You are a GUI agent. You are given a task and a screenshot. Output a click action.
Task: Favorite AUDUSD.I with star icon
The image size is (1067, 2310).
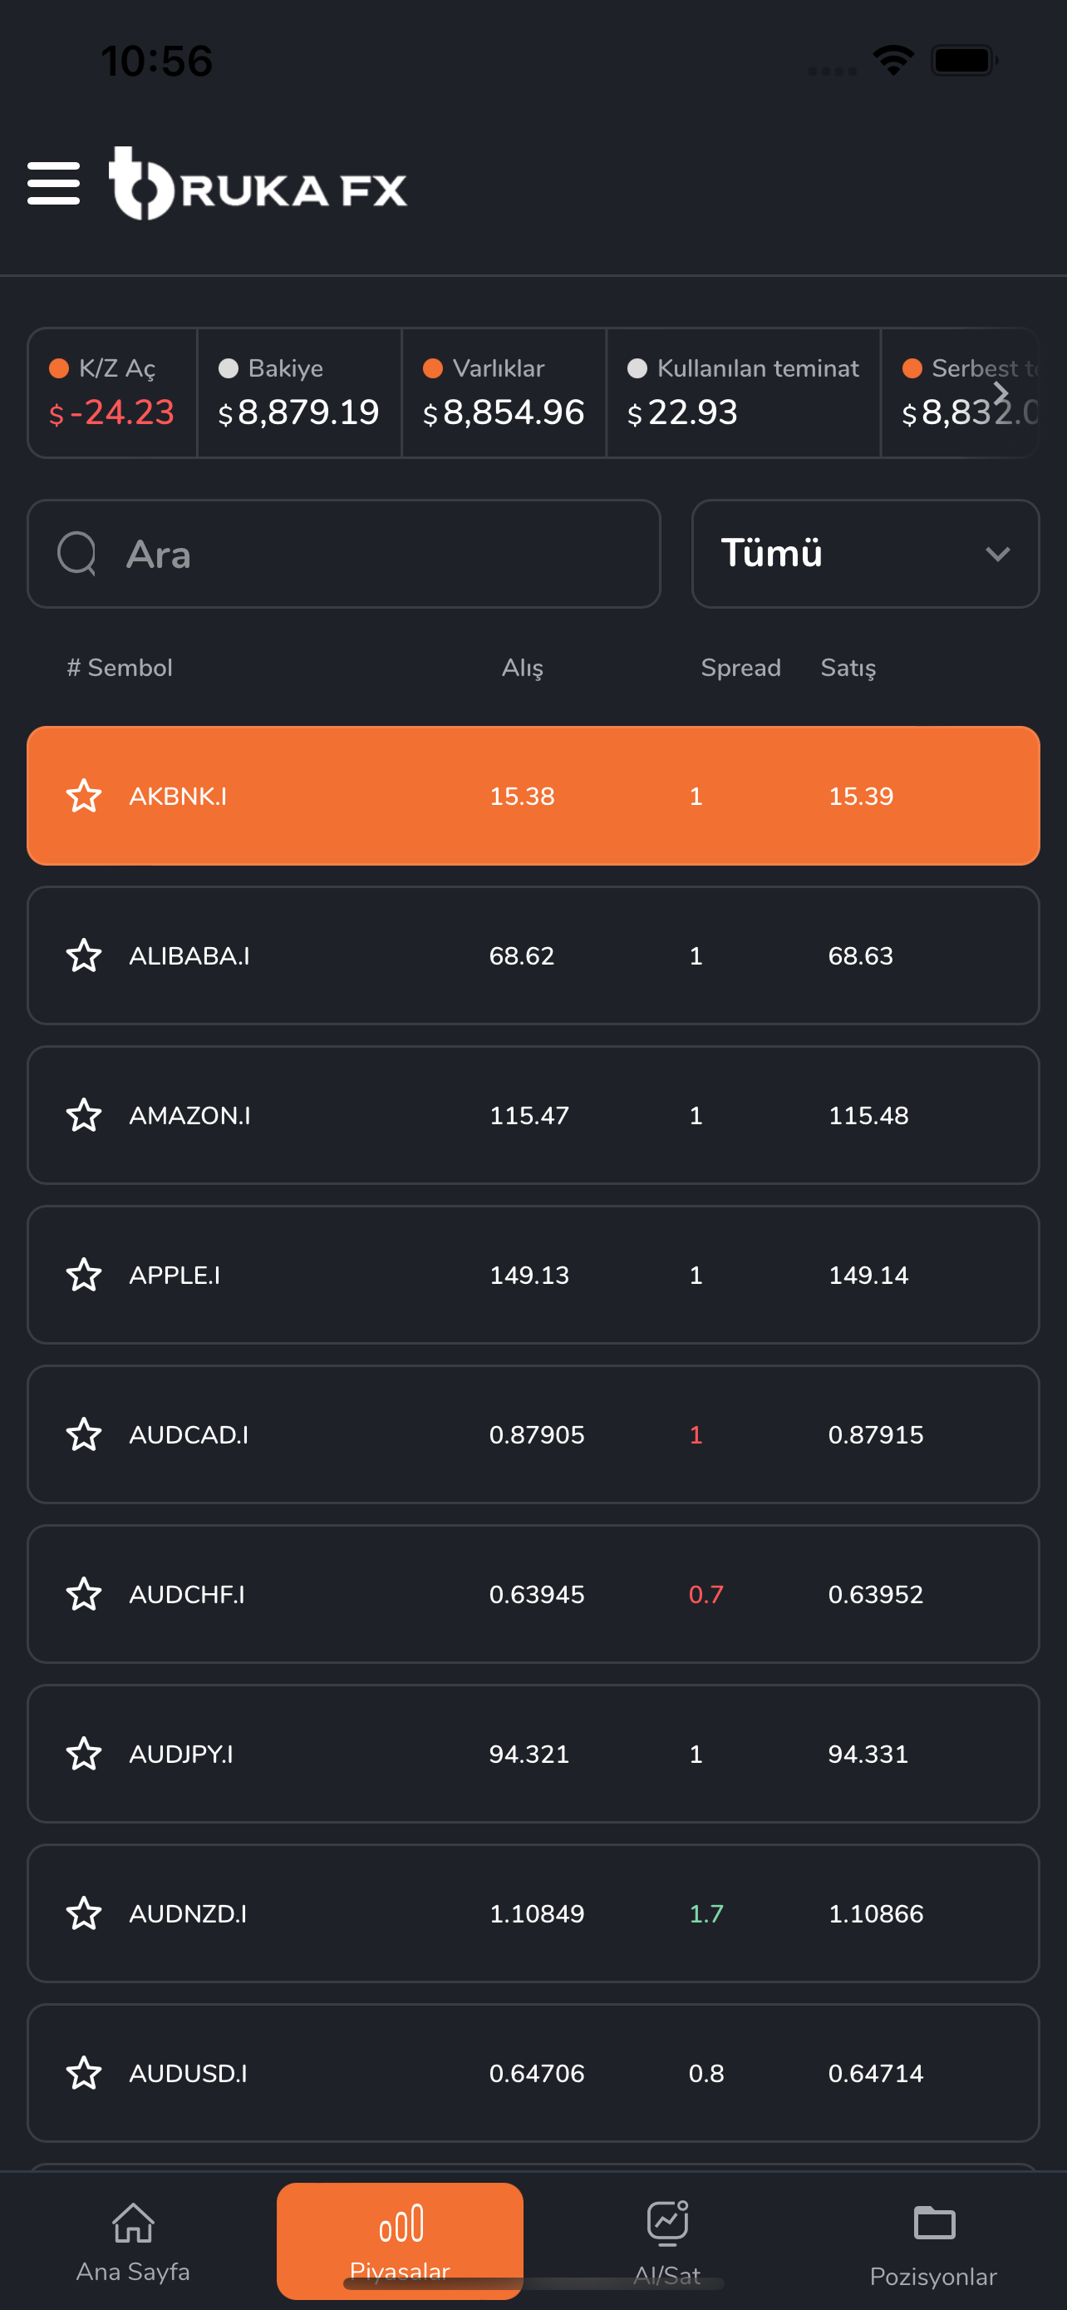[x=84, y=2072]
